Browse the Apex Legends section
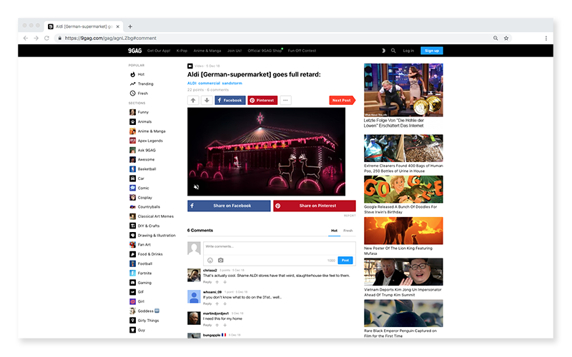This screenshot has height=357, width=572. point(146,141)
